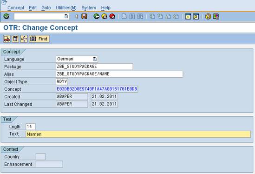This screenshot has width=255, height=174.
Task: Click the green Back arrow icon
Action: 97,16
